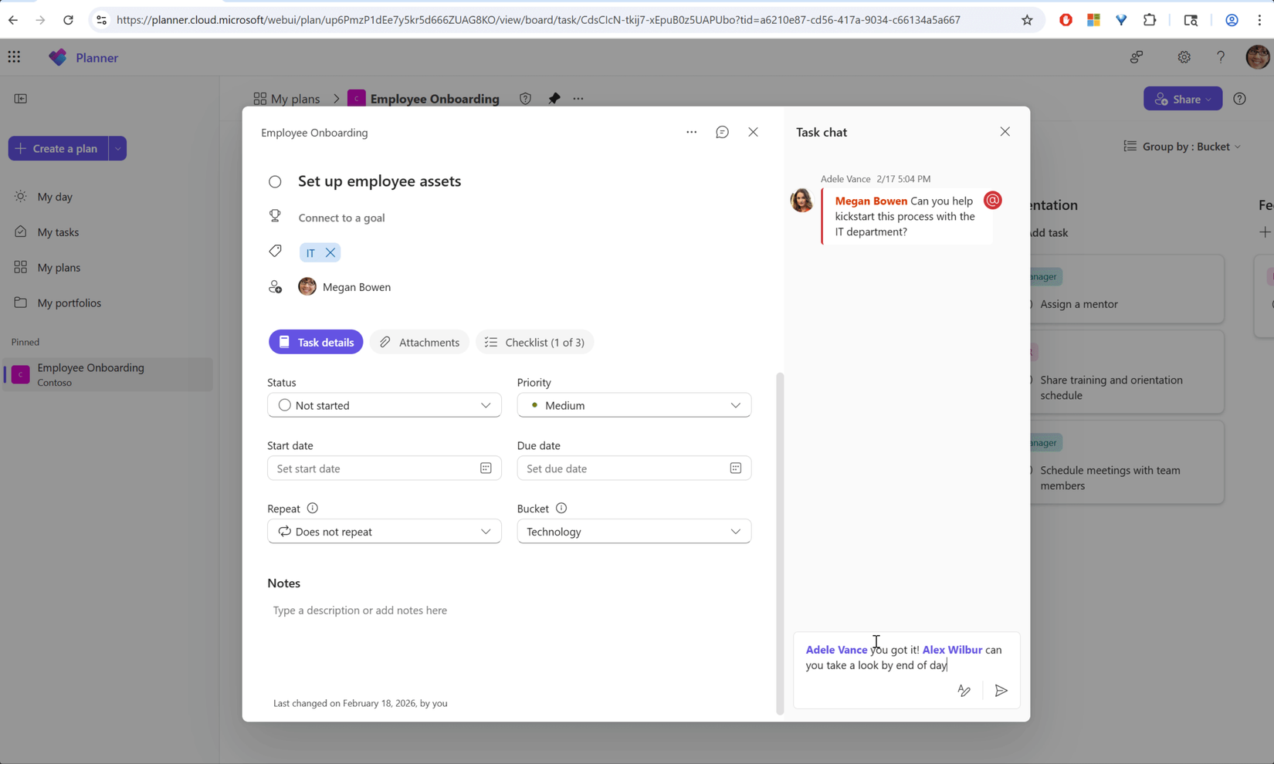Open the 'Group by: Bucket' dropdown
This screenshot has width=1274, height=764.
point(1181,146)
